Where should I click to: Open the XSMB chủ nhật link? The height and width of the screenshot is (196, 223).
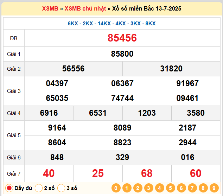(x=85, y=9)
